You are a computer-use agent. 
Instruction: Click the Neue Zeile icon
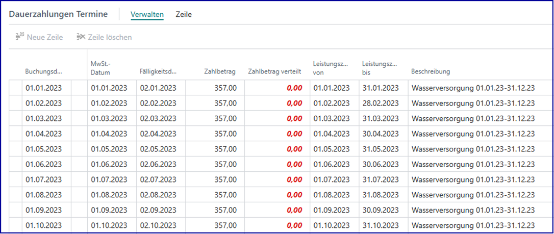point(20,37)
